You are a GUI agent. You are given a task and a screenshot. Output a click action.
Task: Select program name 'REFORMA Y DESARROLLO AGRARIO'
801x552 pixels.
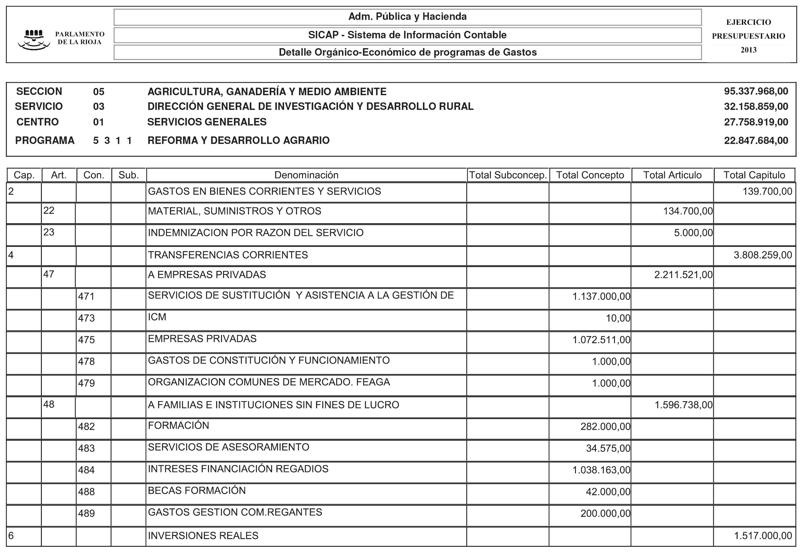[x=238, y=140]
